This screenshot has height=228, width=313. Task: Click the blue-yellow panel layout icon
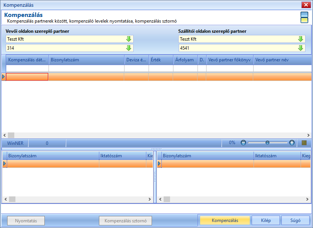[304, 17]
